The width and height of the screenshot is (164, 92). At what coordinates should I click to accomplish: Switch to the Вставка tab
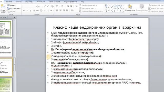point(9,2)
